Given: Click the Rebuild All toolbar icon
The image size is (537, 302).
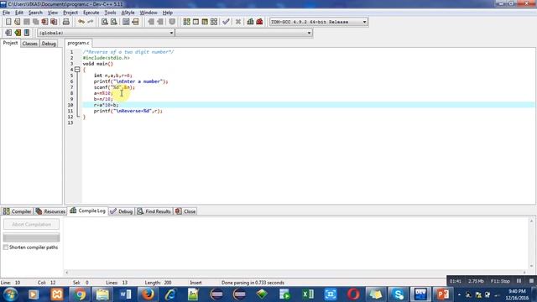Looking at the screenshot, I should [x=214, y=22].
